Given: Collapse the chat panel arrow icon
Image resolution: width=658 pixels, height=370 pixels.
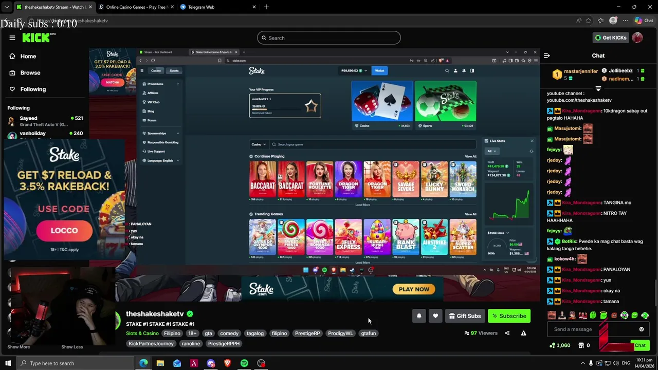Looking at the screenshot, I should point(547,55).
